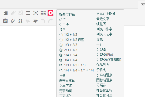Open the red shortcode generator button
The image size is (145, 97).
pyautogui.click(x=51, y=13)
